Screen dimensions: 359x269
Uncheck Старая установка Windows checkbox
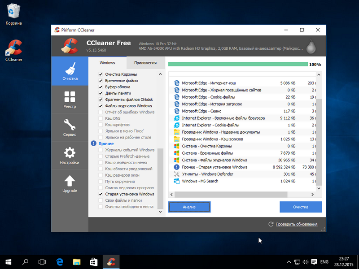coord(101,194)
